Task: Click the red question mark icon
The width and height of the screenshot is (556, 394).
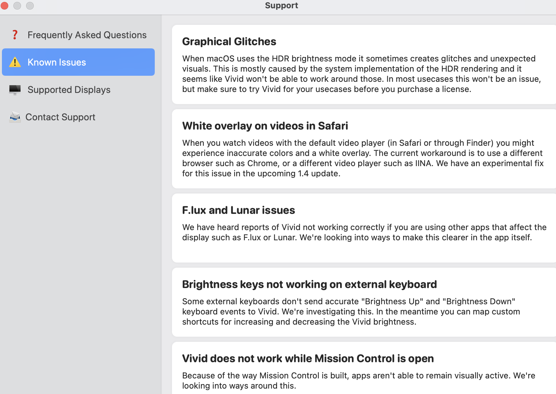Action: click(x=15, y=35)
